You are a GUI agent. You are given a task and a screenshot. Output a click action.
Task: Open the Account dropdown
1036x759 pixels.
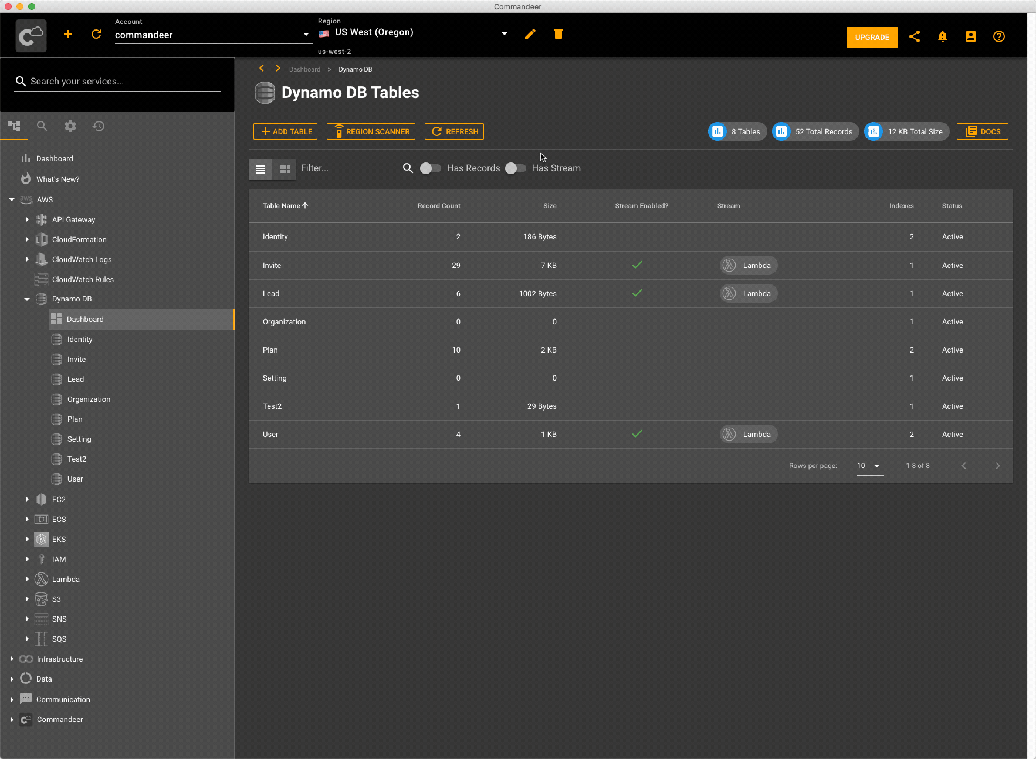click(x=212, y=35)
